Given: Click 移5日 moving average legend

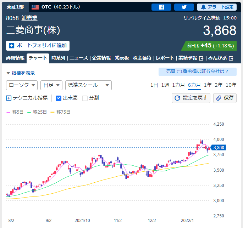Looking at the screenshot, I should coord(15,112).
